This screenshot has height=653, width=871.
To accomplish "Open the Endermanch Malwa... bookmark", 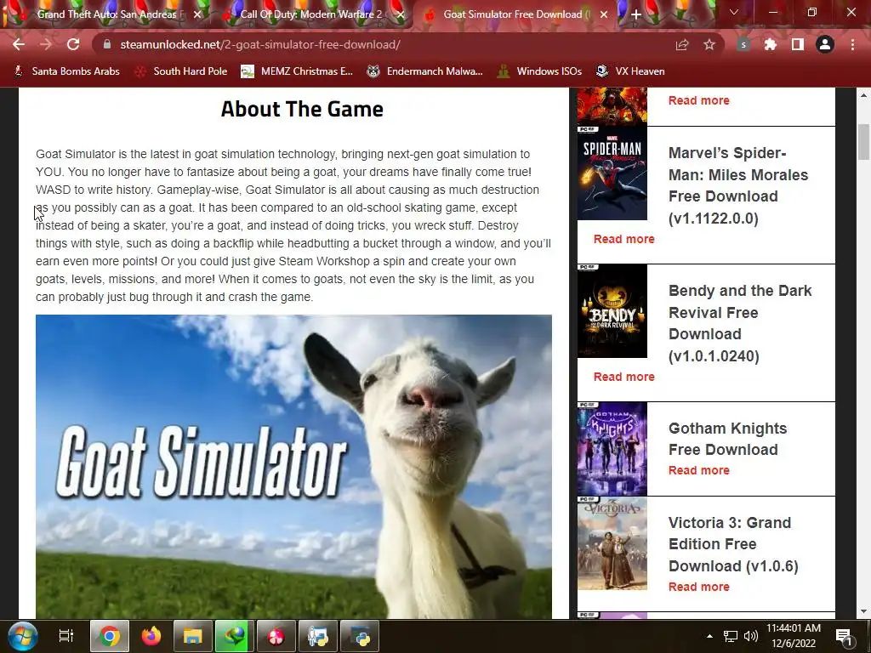I will (x=425, y=71).
